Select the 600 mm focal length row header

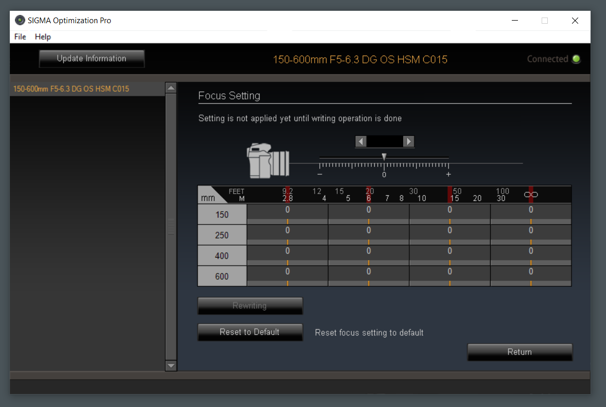[x=222, y=276]
